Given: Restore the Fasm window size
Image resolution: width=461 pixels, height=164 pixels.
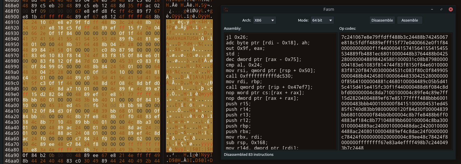Looking at the screenshot, I should coord(441,9).
